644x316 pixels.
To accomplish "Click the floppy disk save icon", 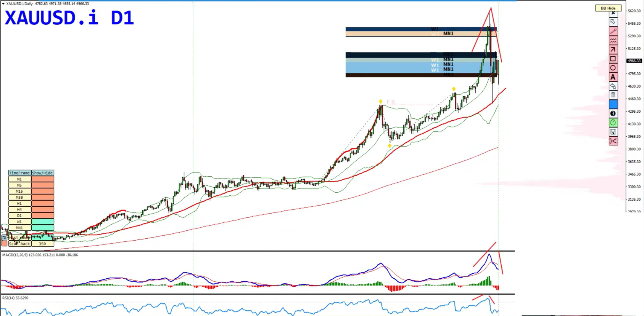I will click(x=613, y=132).
